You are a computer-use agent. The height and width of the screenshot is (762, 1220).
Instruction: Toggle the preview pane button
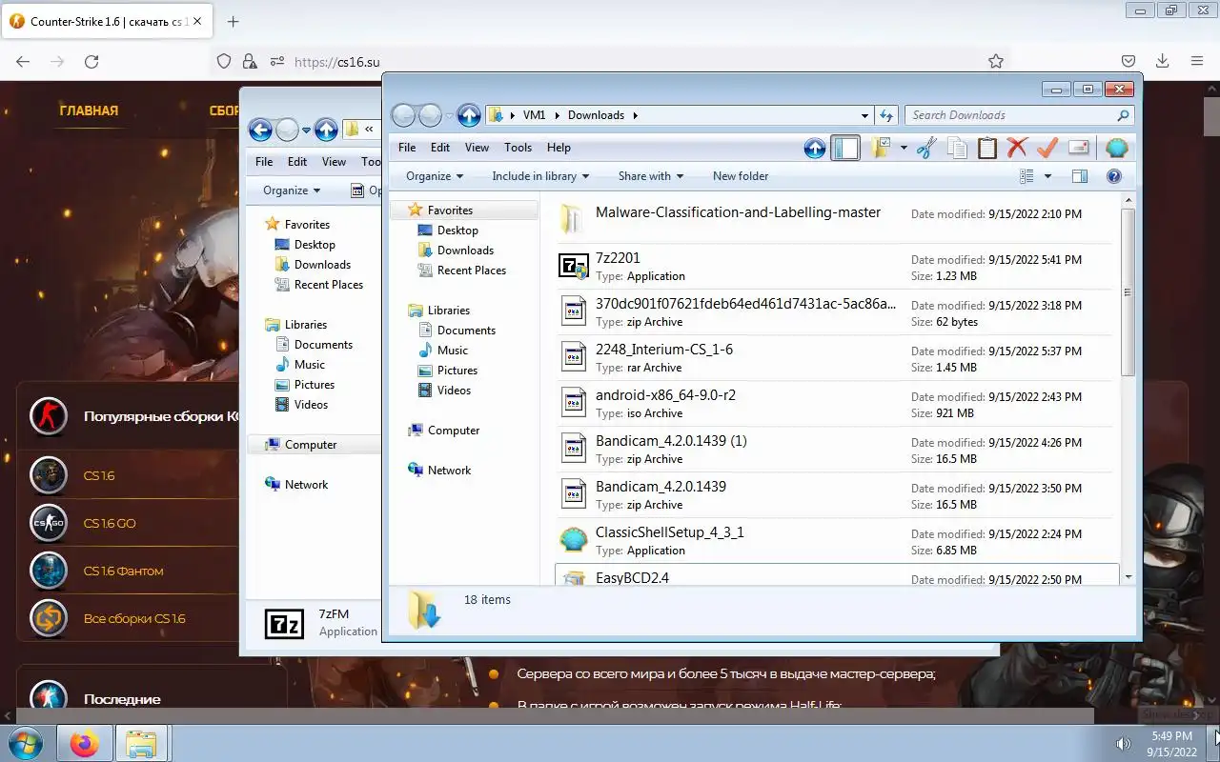pos(1080,176)
